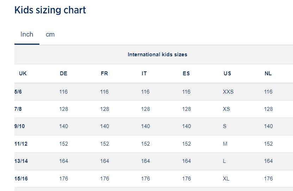Click the DE 128 cell
The width and height of the screenshot is (293, 191).
[x=64, y=109]
